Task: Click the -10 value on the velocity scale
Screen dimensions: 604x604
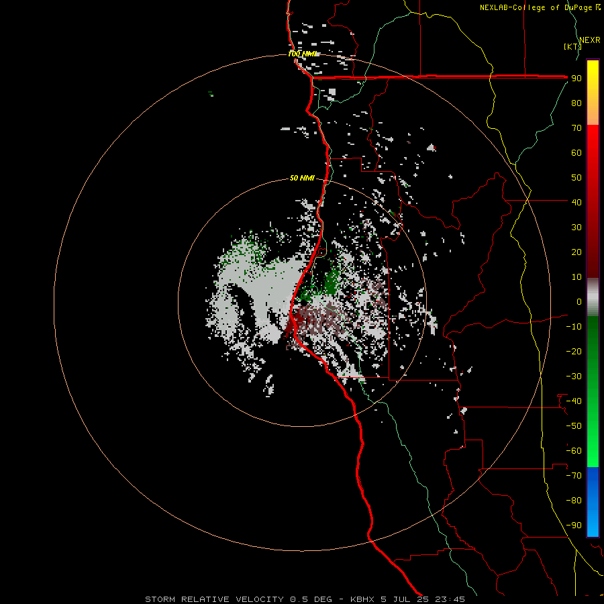Action: pyautogui.click(x=574, y=327)
